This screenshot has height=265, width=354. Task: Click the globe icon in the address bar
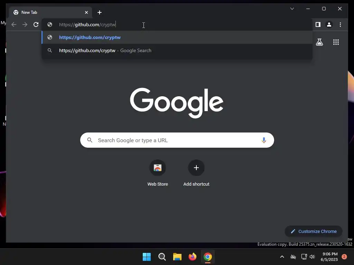click(50, 24)
